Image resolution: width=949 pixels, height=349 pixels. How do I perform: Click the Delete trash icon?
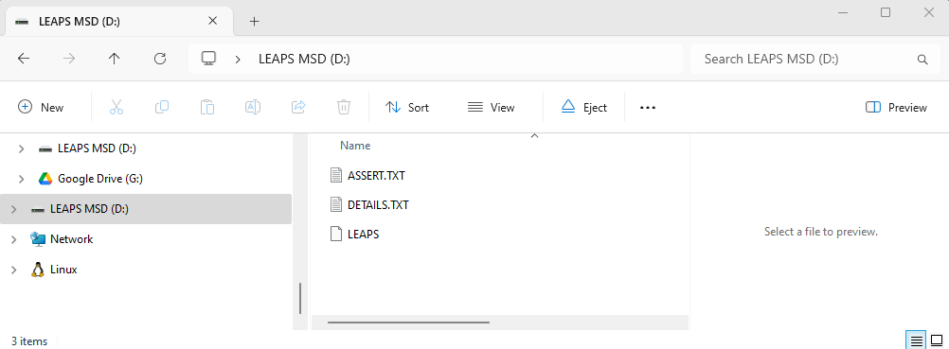(344, 107)
